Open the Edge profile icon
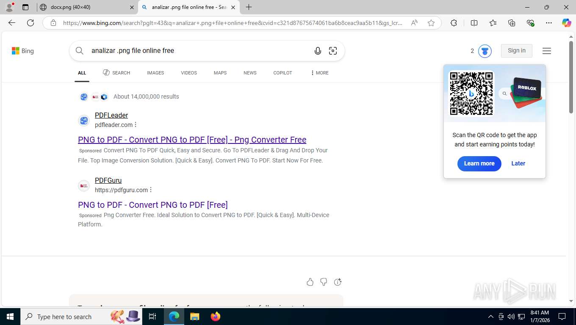Screen dimensions: 576x325 (9, 7)
